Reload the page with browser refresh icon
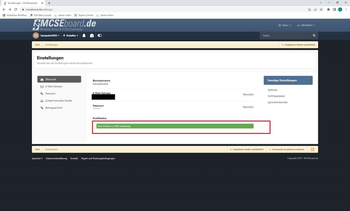Image resolution: width=350 pixels, height=211 pixels. (15, 9)
